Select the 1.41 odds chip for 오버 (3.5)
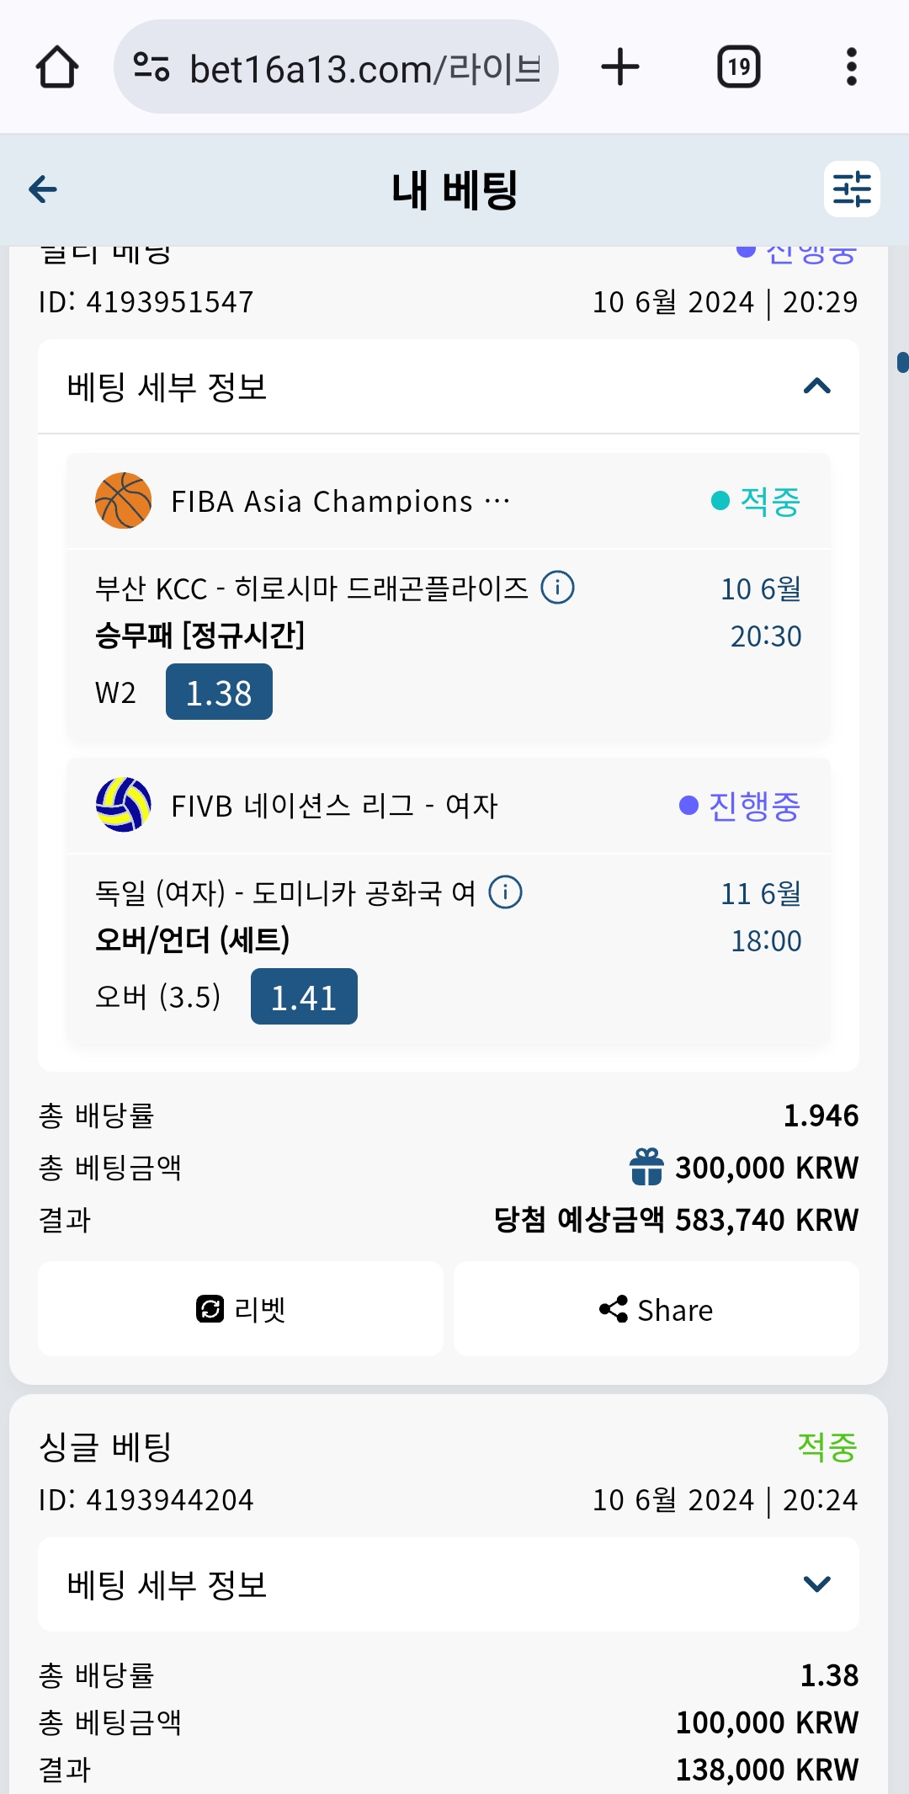This screenshot has width=909, height=1794. (304, 997)
